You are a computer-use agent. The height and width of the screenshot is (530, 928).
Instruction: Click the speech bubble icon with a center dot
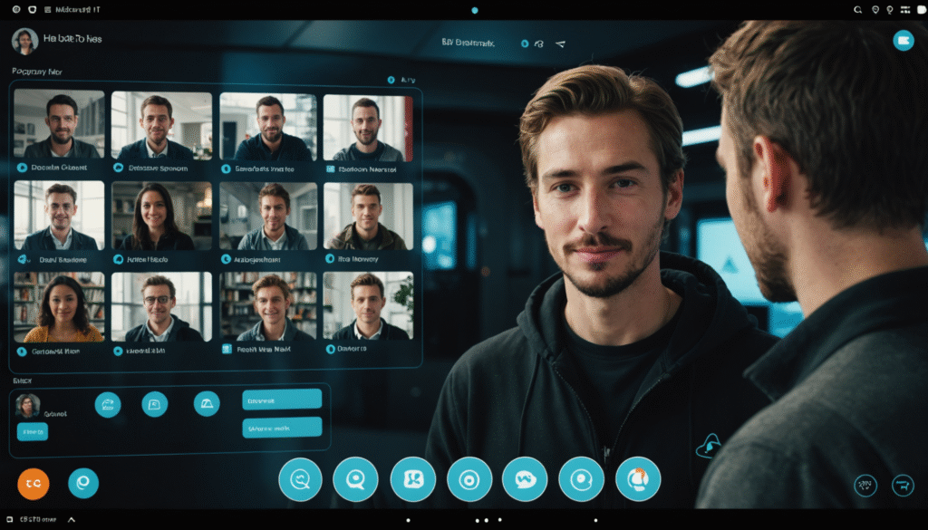click(x=355, y=479)
